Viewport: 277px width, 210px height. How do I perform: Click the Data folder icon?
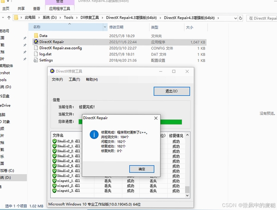[36, 36]
